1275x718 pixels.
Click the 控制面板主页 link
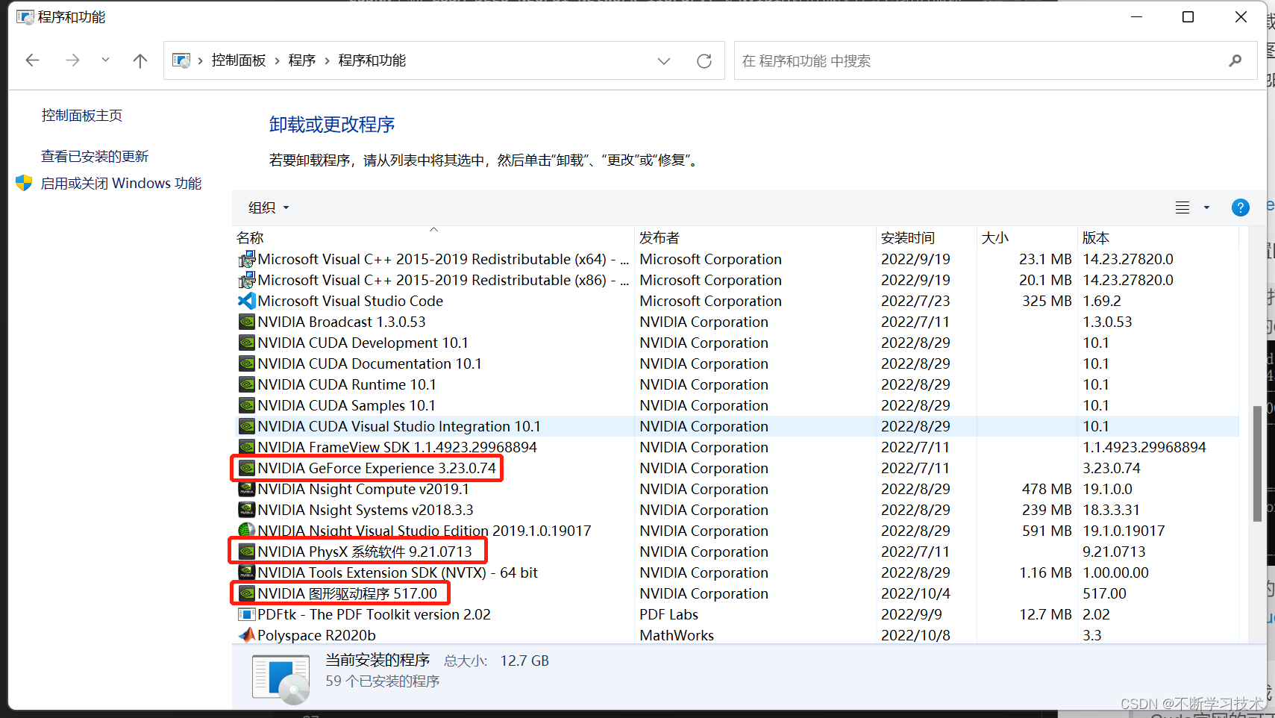coord(82,115)
